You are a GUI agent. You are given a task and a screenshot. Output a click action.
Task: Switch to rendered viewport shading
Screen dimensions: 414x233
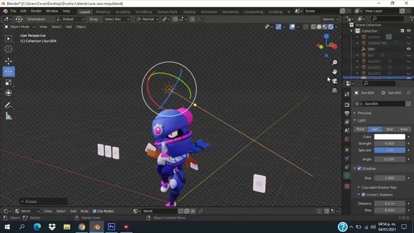[x=331, y=27]
